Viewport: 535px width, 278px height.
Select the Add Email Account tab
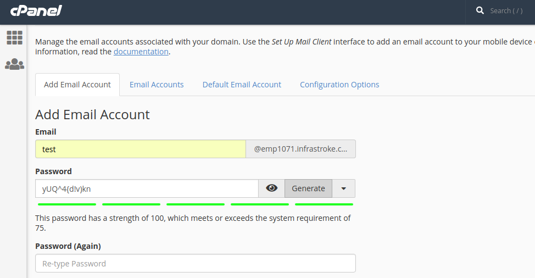pos(77,85)
